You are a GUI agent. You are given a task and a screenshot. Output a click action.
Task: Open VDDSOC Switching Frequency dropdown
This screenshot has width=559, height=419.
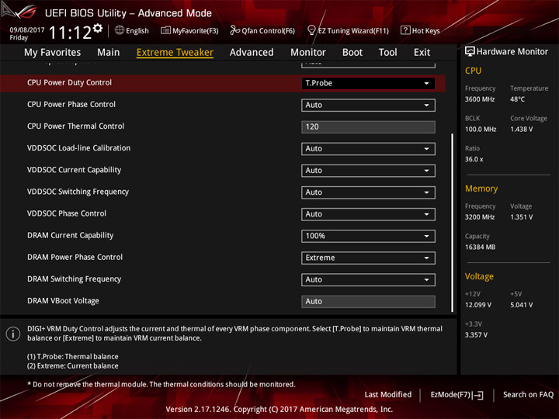click(x=368, y=192)
